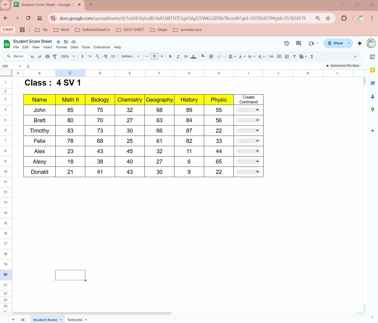The width and height of the screenshot is (378, 323).
Task: Toggle strikethrough formatting
Action: [186, 56]
